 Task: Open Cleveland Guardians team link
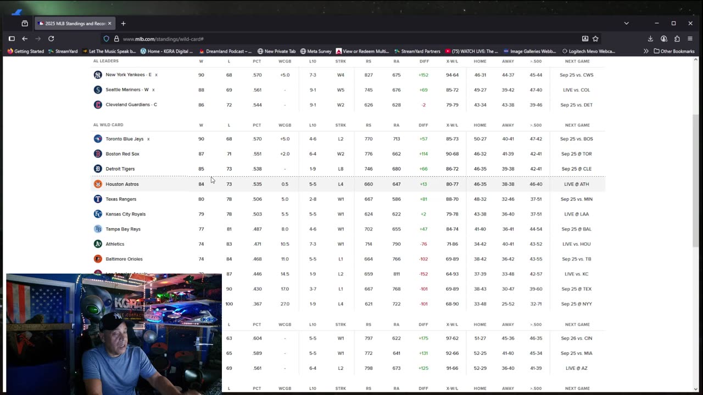pyautogui.click(x=131, y=105)
